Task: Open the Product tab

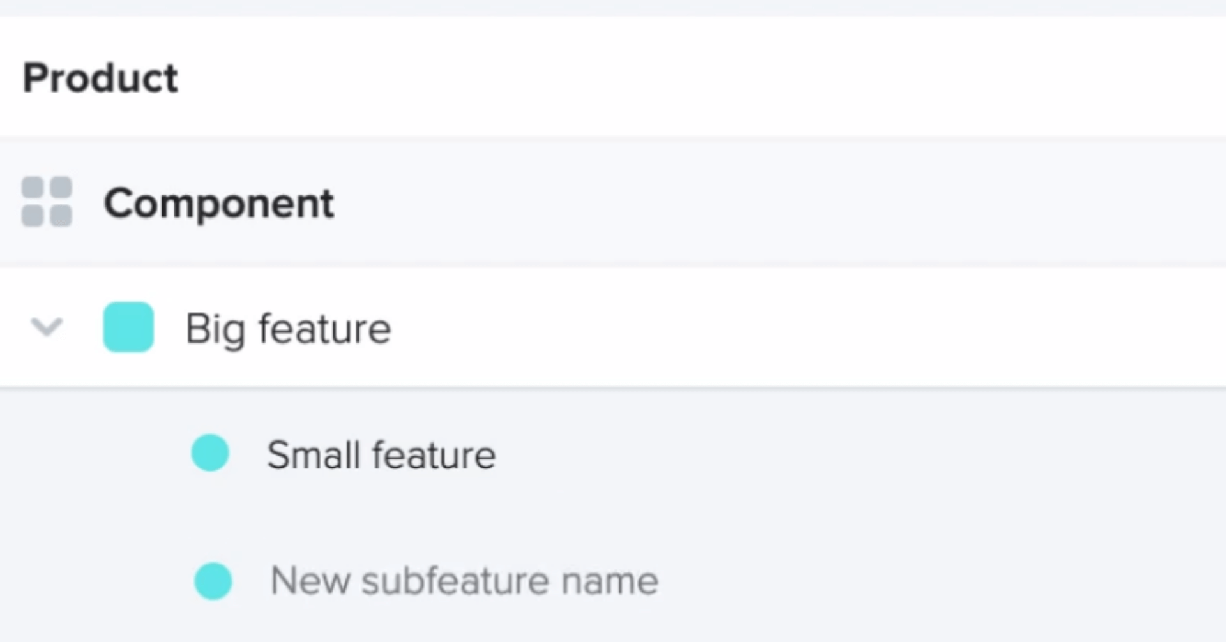Action: pyautogui.click(x=100, y=77)
